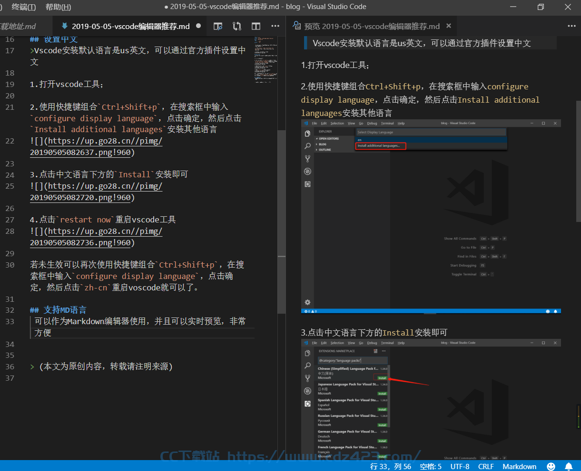This screenshot has height=471, width=581.
Task: Click 3.点击中文语言下方的Install安装即可 in the preview
Action: [x=374, y=332]
